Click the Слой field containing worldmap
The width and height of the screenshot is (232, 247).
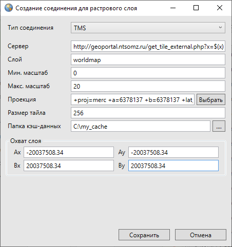(148, 59)
